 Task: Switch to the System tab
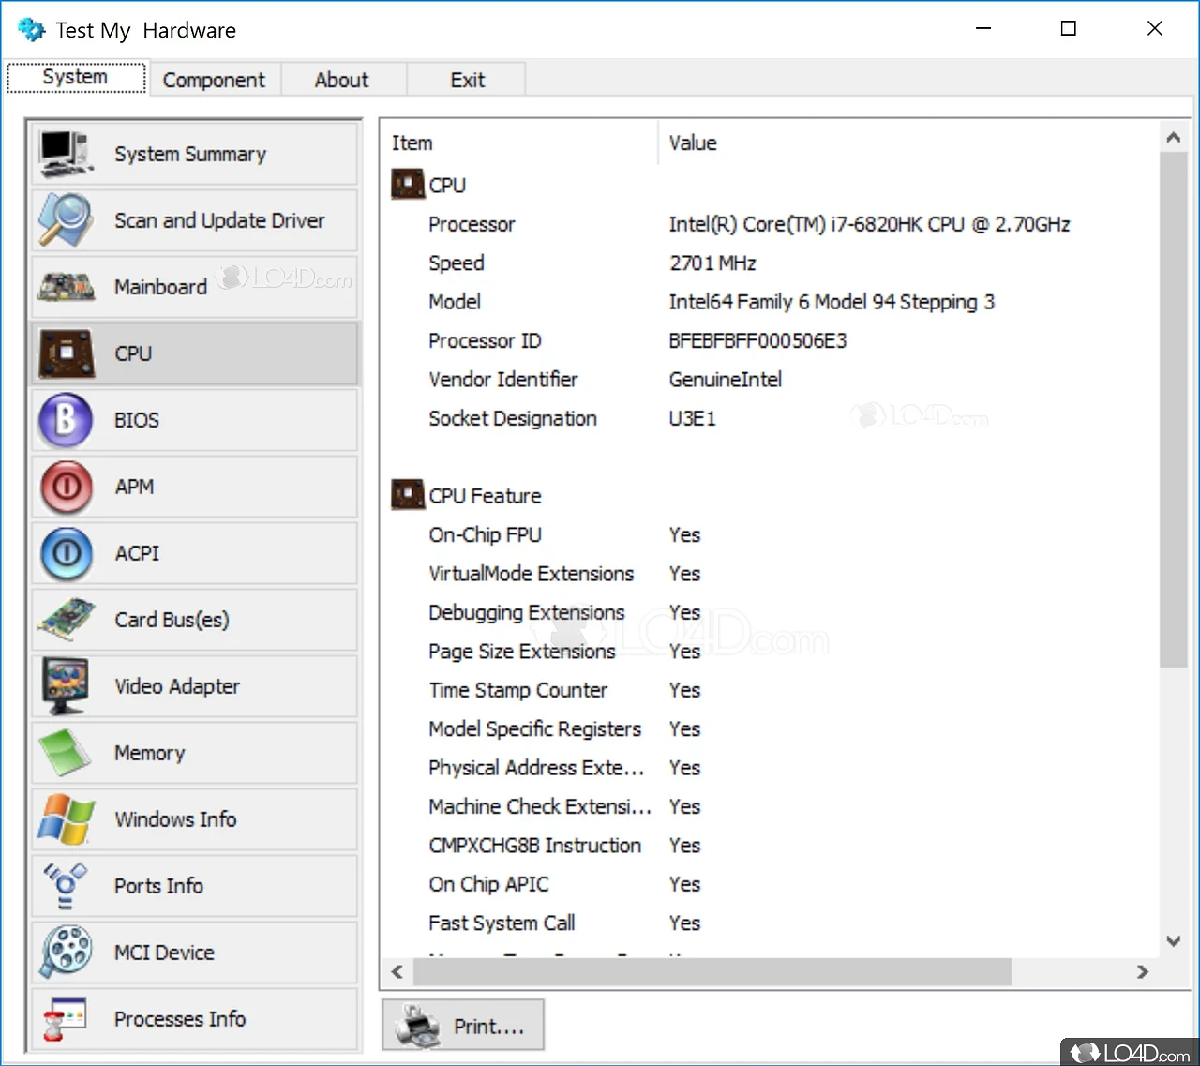(x=76, y=78)
